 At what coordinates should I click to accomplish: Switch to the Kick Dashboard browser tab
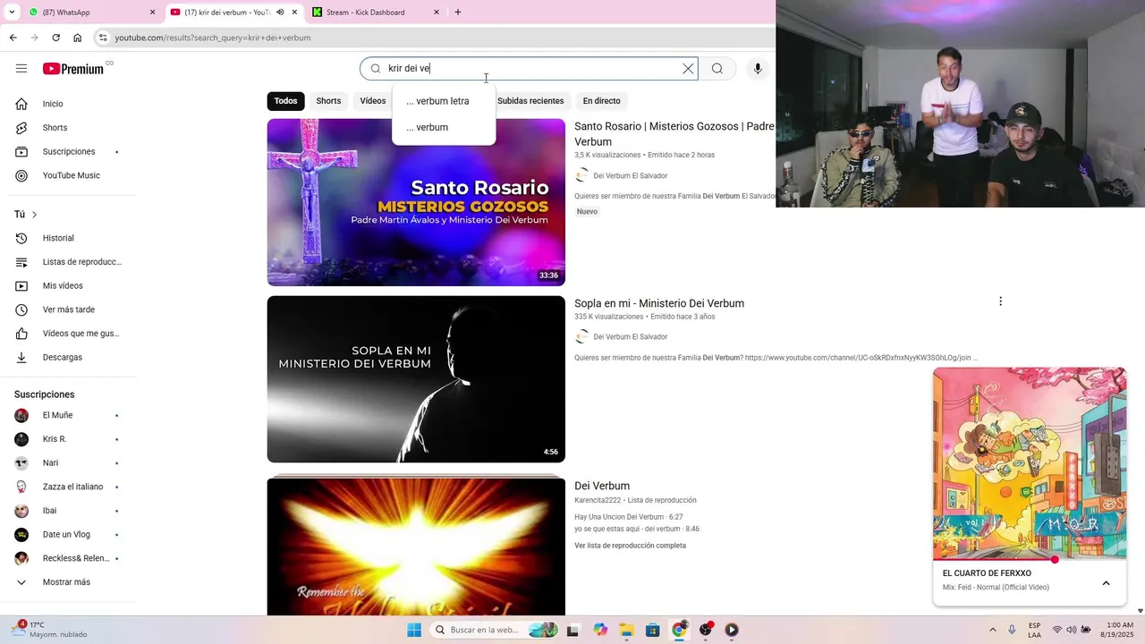377,13
